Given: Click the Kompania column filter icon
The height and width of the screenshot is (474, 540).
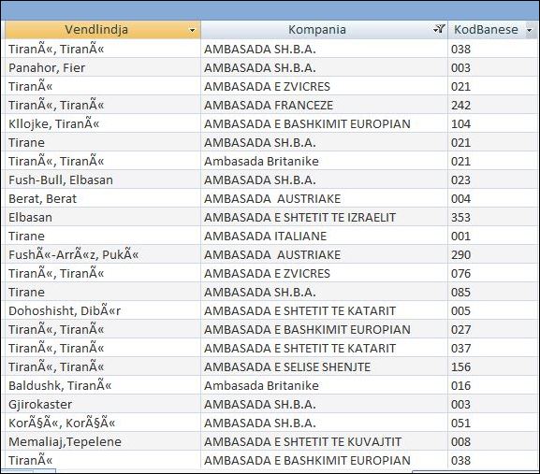Looking at the screenshot, I should tap(439, 29).
